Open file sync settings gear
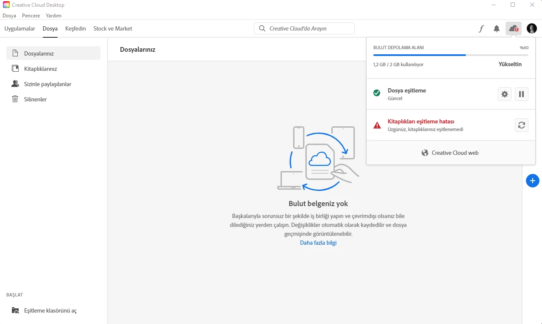542x324 pixels. coord(505,94)
